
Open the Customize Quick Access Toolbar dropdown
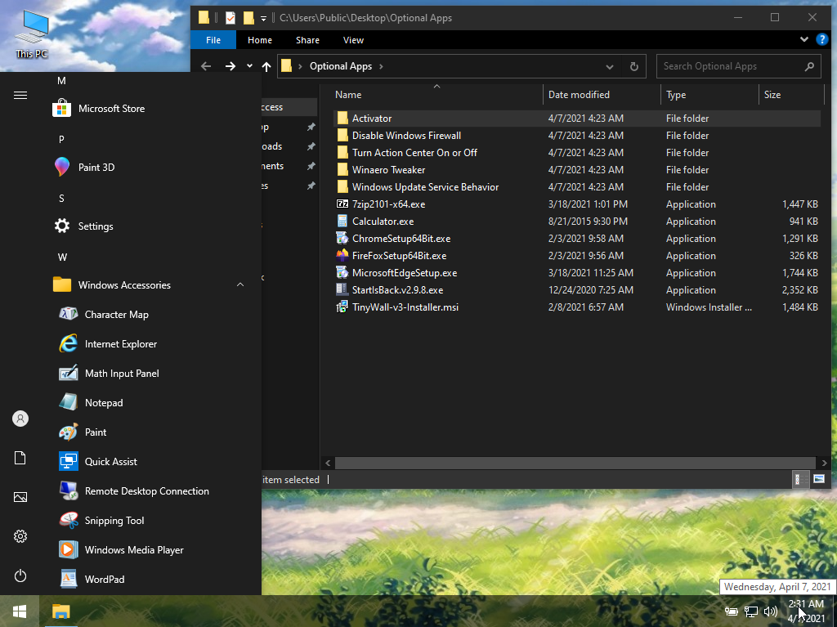pos(263,19)
